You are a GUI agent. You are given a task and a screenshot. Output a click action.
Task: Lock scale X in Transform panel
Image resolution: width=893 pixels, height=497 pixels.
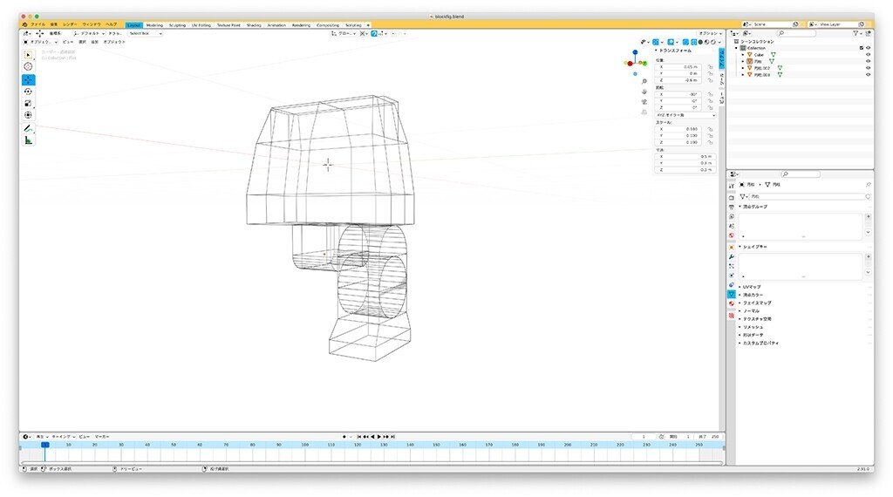pos(710,129)
